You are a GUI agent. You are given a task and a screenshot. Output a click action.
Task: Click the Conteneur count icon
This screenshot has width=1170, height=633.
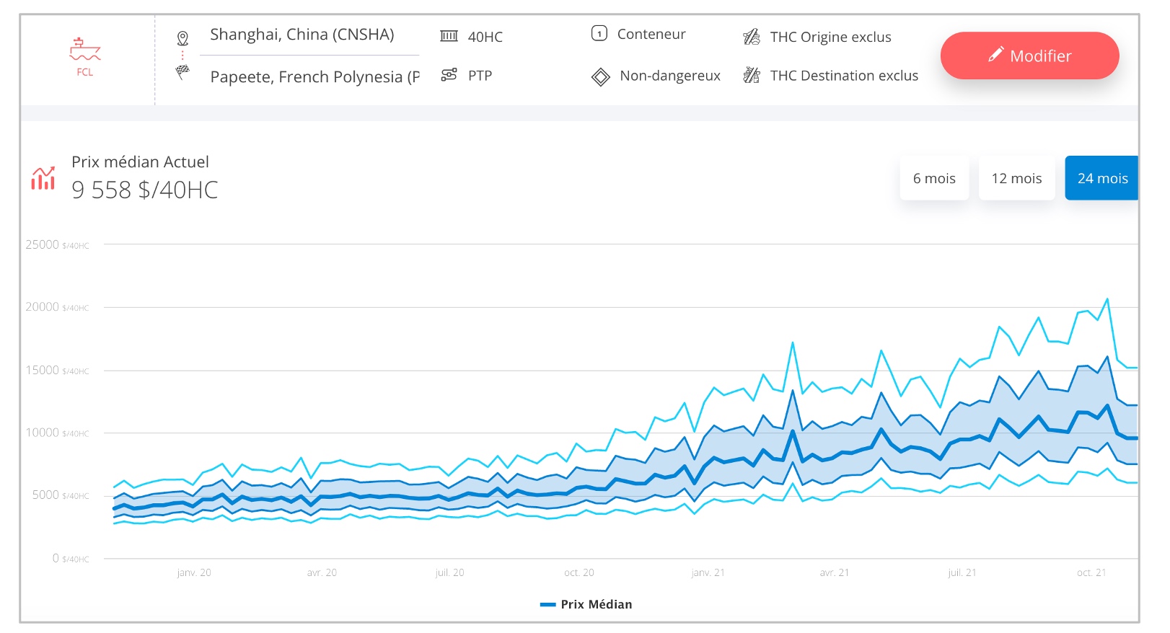(x=599, y=33)
